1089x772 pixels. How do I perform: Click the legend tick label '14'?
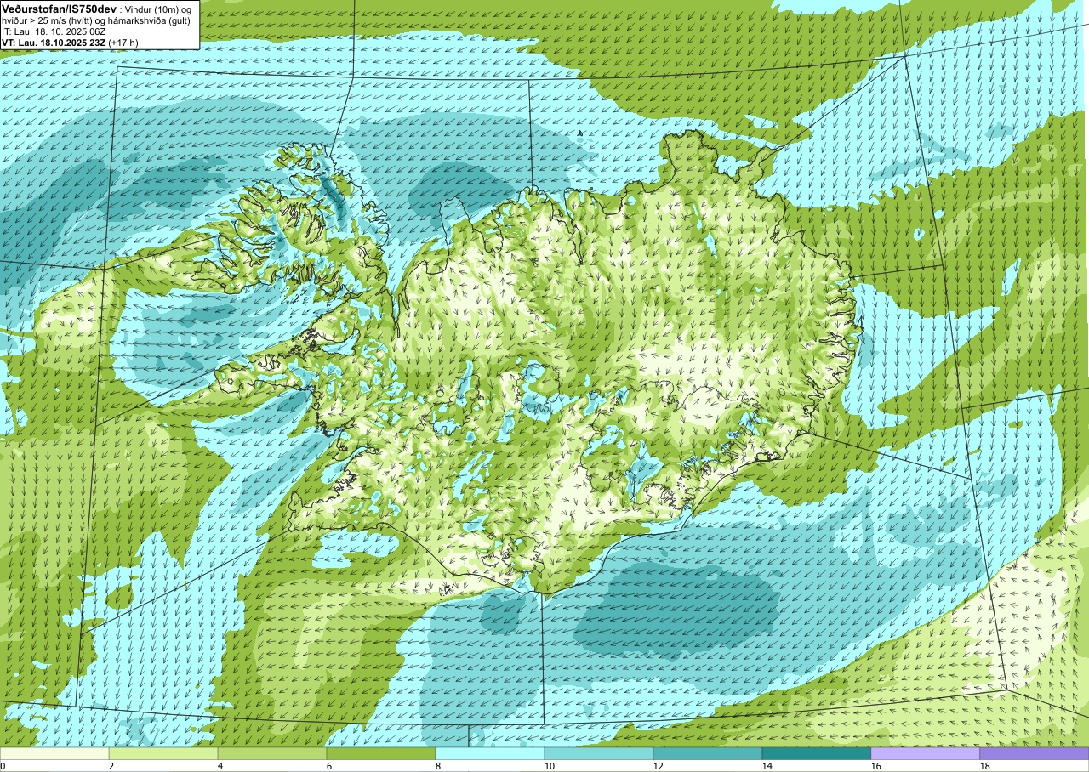tap(767, 766)
